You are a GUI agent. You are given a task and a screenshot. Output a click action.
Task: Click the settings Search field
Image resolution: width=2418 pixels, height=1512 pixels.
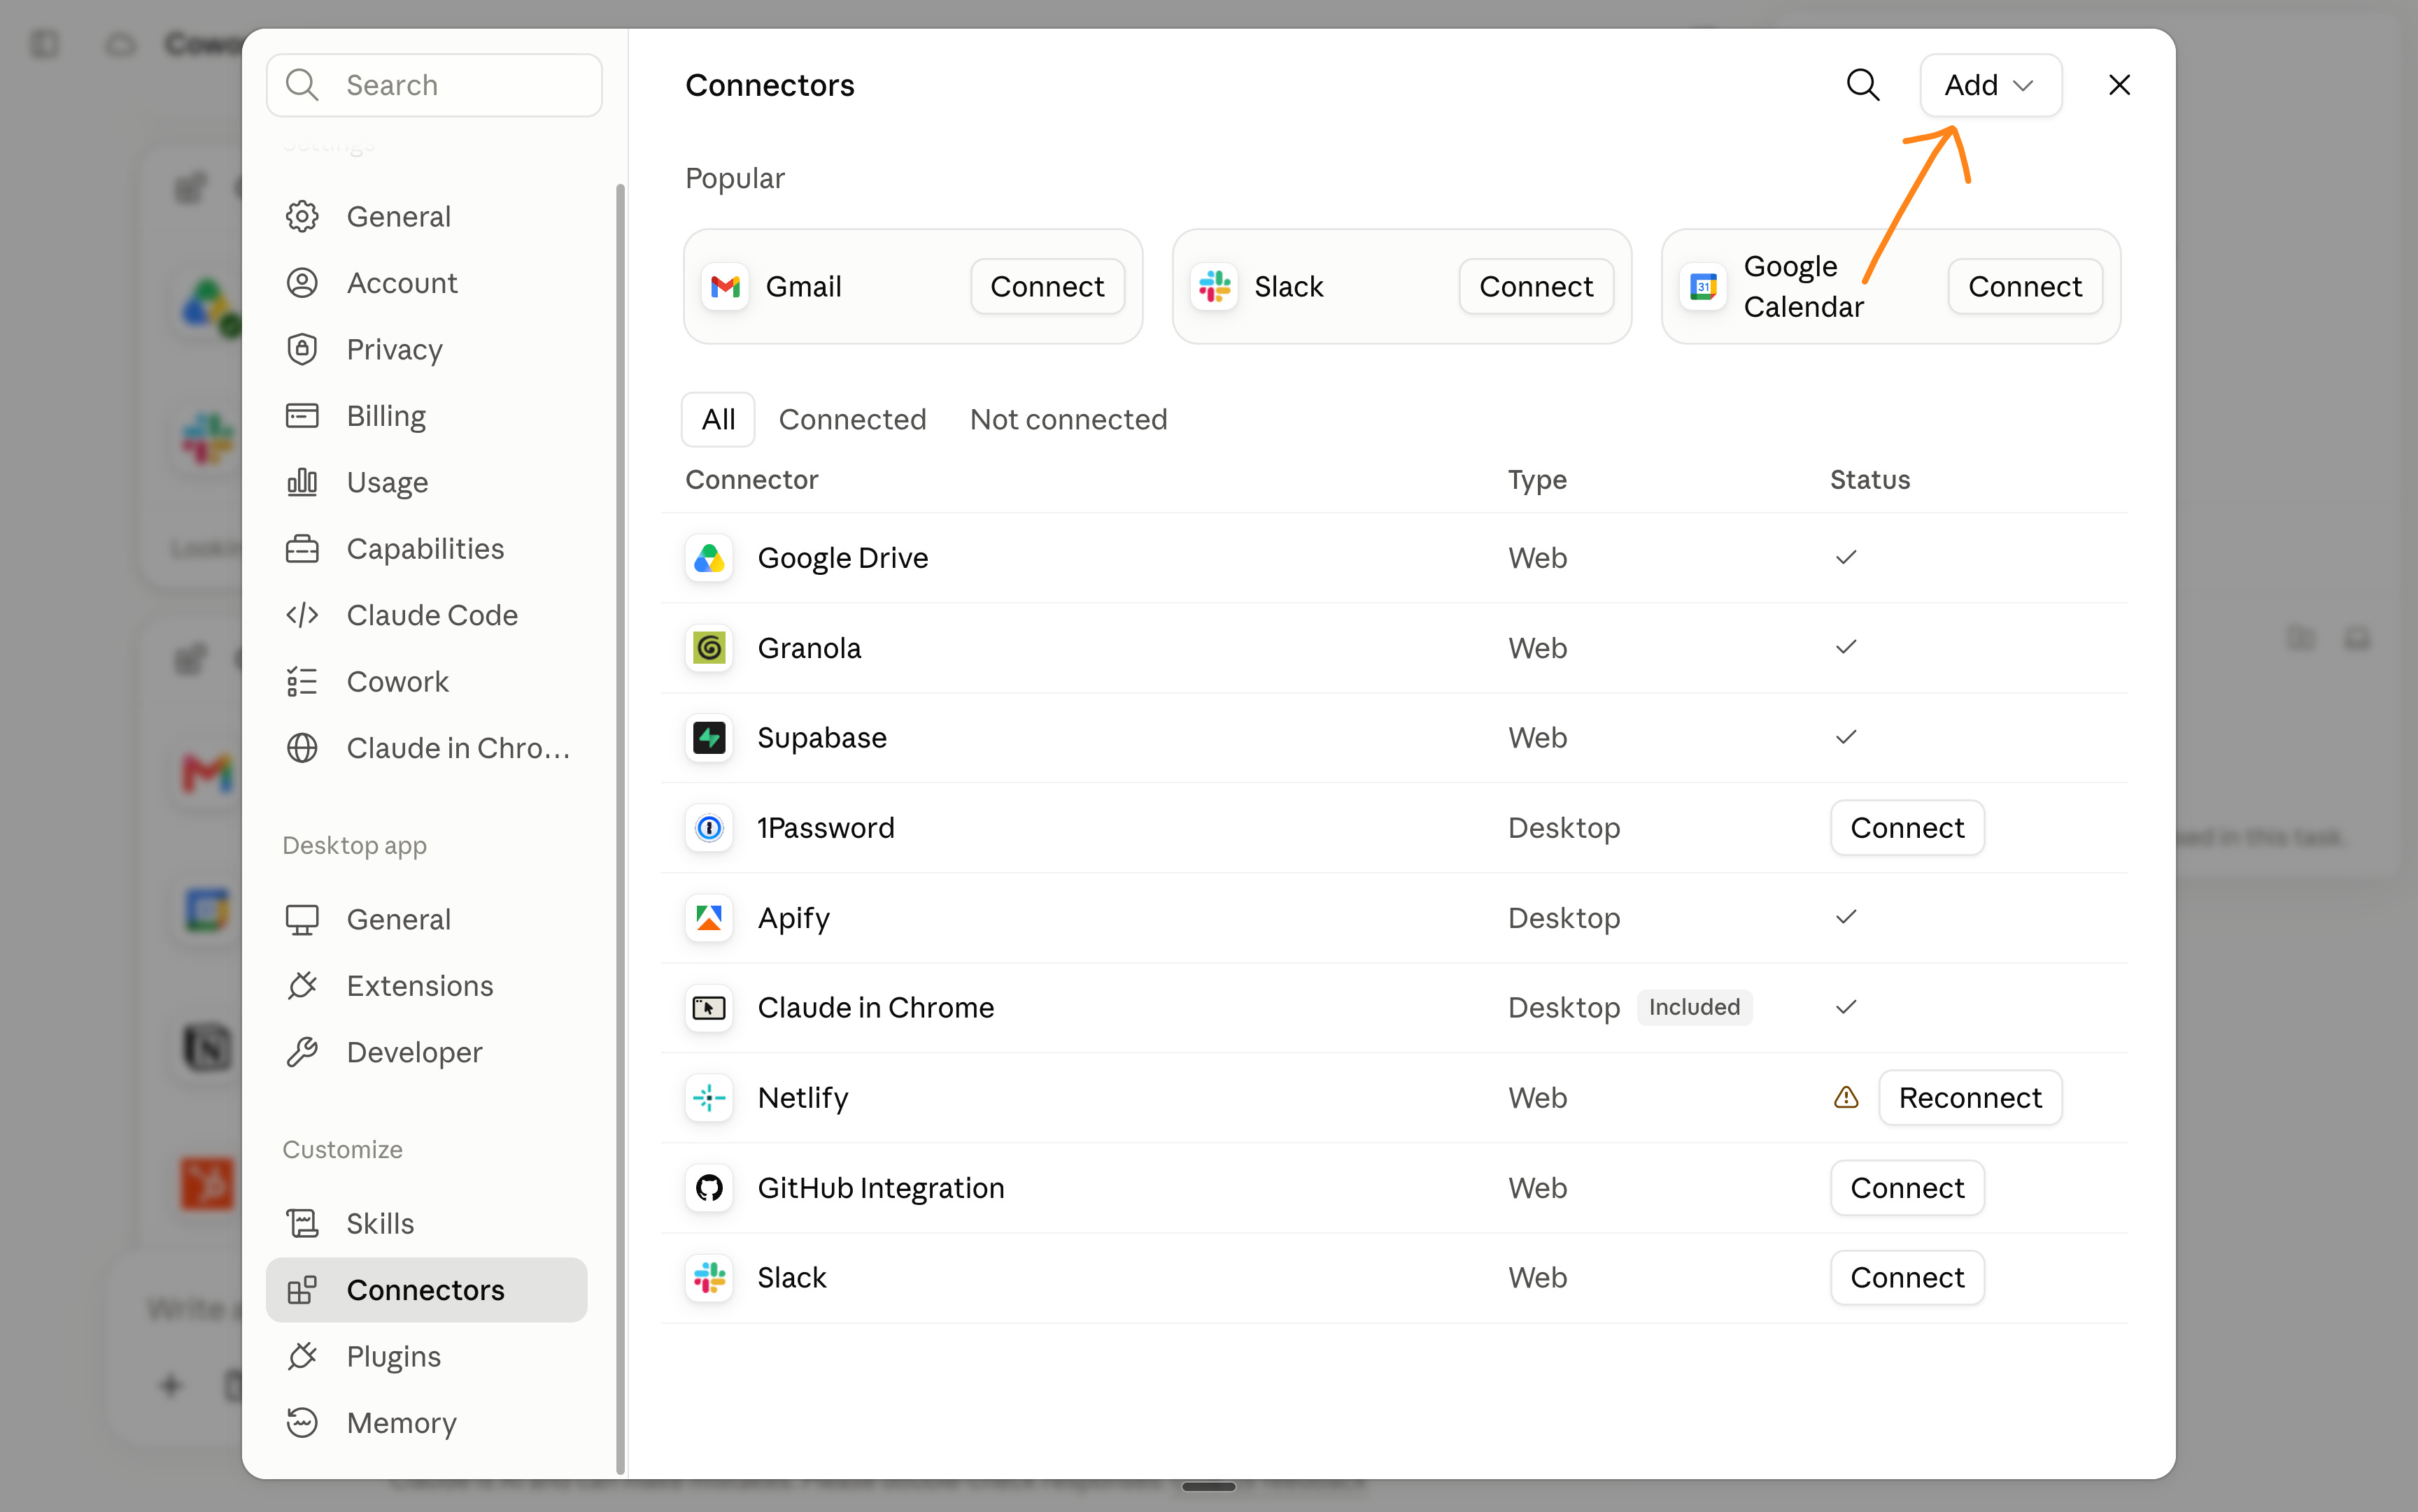[434, 85]
